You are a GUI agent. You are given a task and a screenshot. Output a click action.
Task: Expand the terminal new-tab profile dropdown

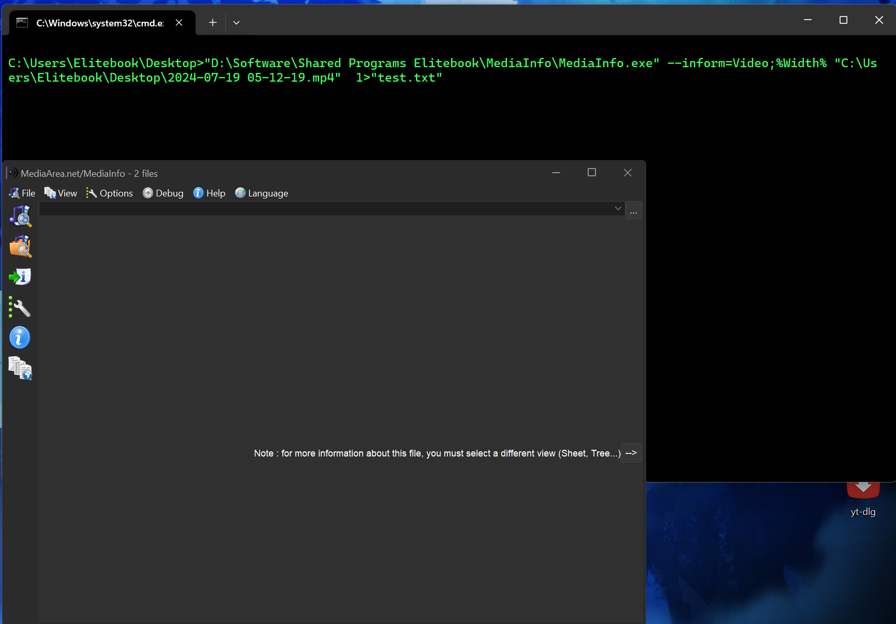point(236,23)
